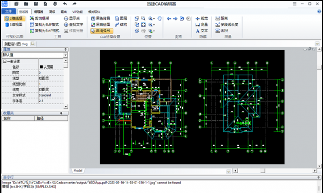This screenshot has width=323, height=193.
Task: Toggle the 2维线框 visual style
Action: 14,18
